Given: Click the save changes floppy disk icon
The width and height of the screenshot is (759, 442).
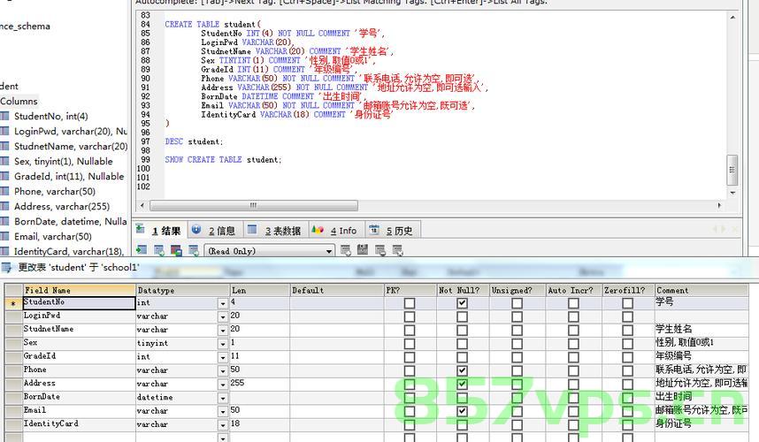Looking at the screenshot, I should [x=363, y=250].
